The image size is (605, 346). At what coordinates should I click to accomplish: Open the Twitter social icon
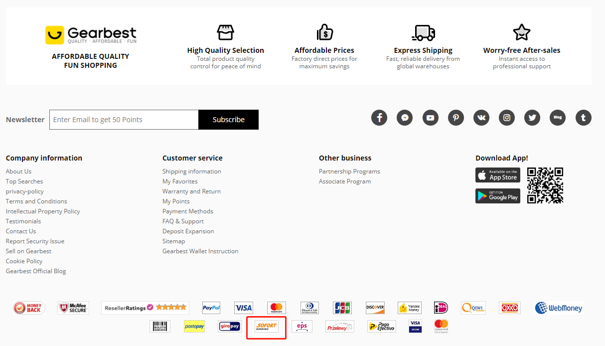(x=532, y=118)
